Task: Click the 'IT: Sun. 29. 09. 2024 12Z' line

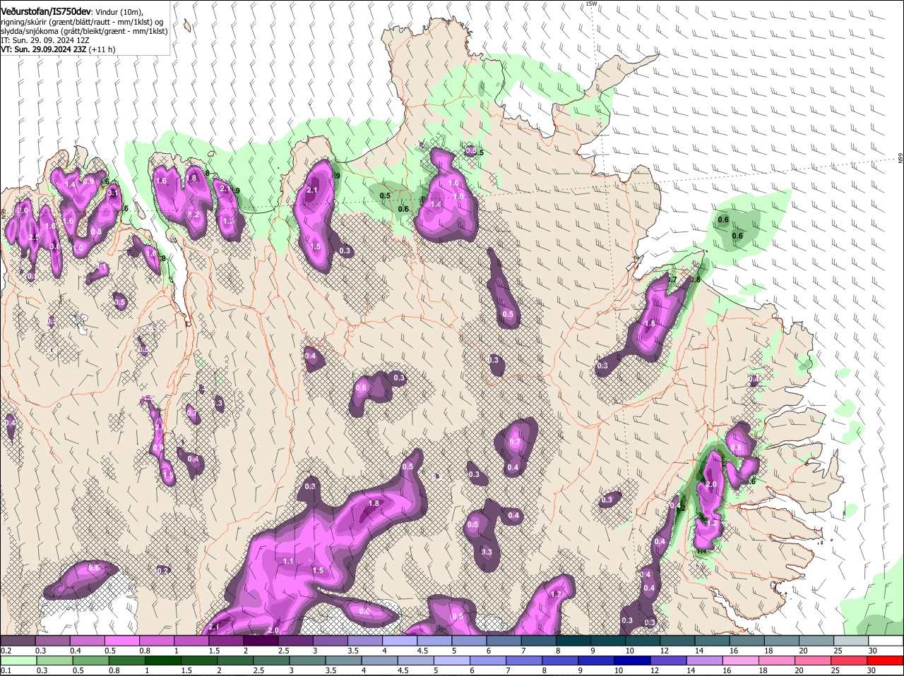Action: click(44, 40)
